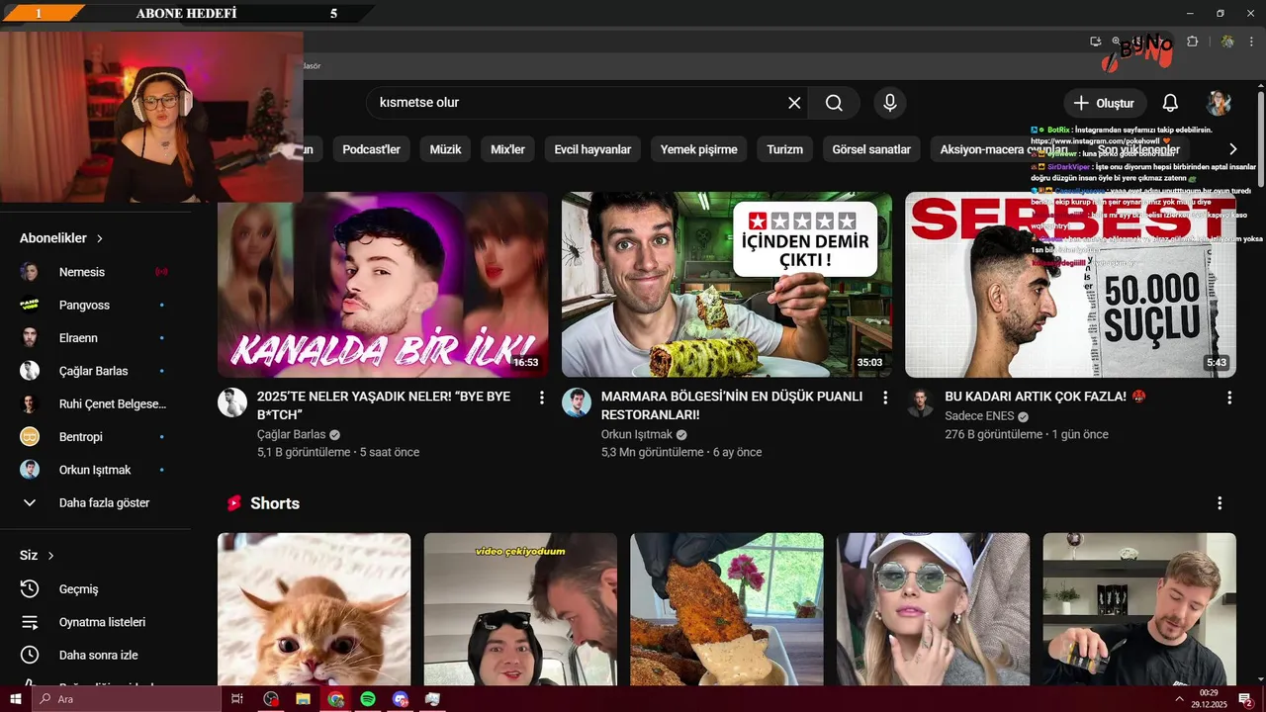Image resolution: width=1266 pixels, height=712 pixels.
Task: Click the magnifier search button
Action: pyautogui.click(x=834, y=103)
